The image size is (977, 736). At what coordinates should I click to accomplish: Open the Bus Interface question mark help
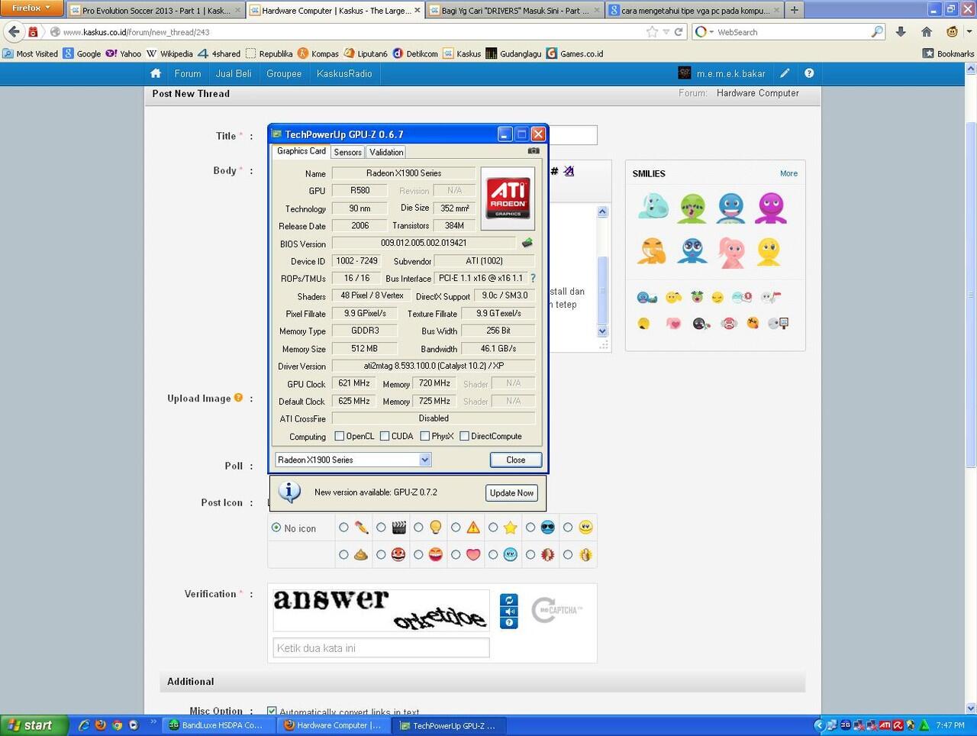pyautogui.click(x=533, y=278)
